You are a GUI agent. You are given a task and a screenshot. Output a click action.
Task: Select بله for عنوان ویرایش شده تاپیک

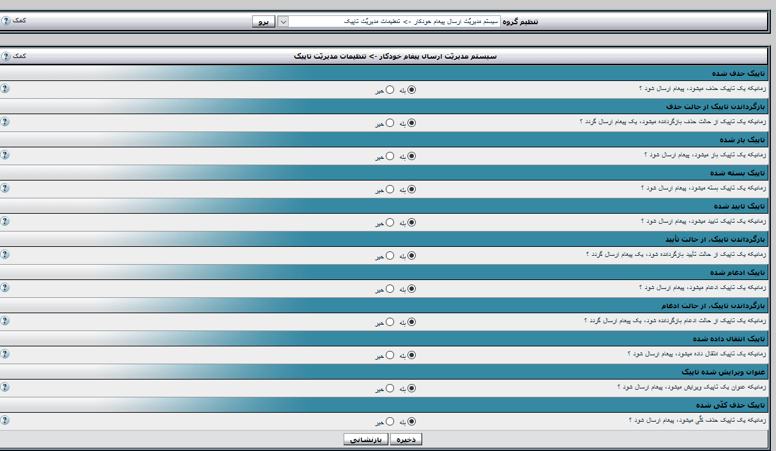tap(411, 388)
